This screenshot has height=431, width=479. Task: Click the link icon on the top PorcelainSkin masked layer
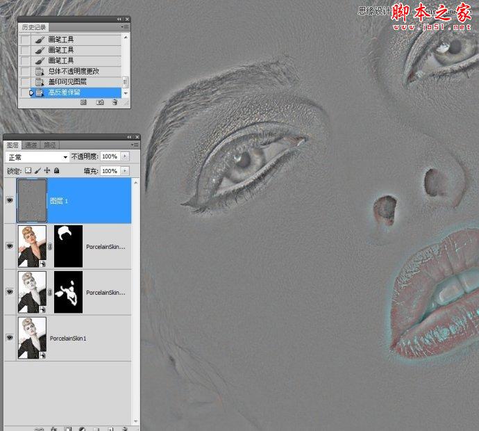[50, 246]
